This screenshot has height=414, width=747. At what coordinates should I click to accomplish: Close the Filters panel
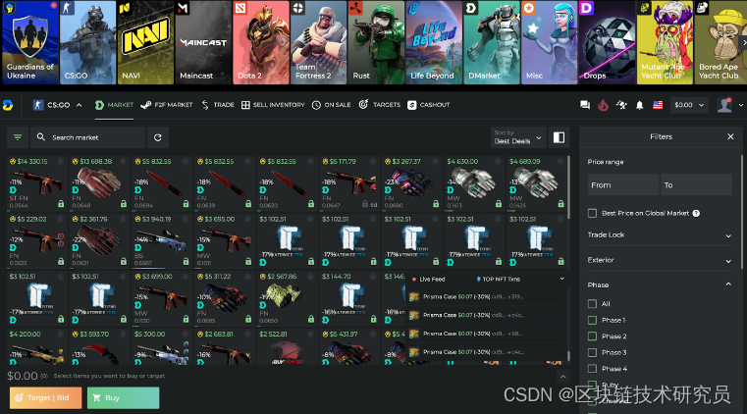click(730, 137)
